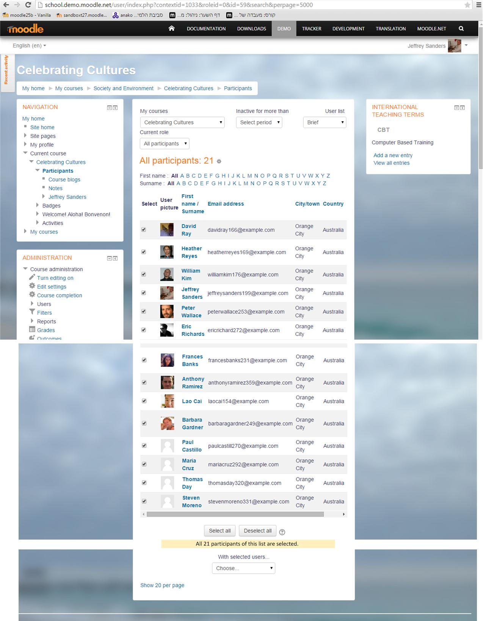This screenshot has height=621, width=483.
Task: Expand Users under Course administration
Action: [x=32, y=303]
